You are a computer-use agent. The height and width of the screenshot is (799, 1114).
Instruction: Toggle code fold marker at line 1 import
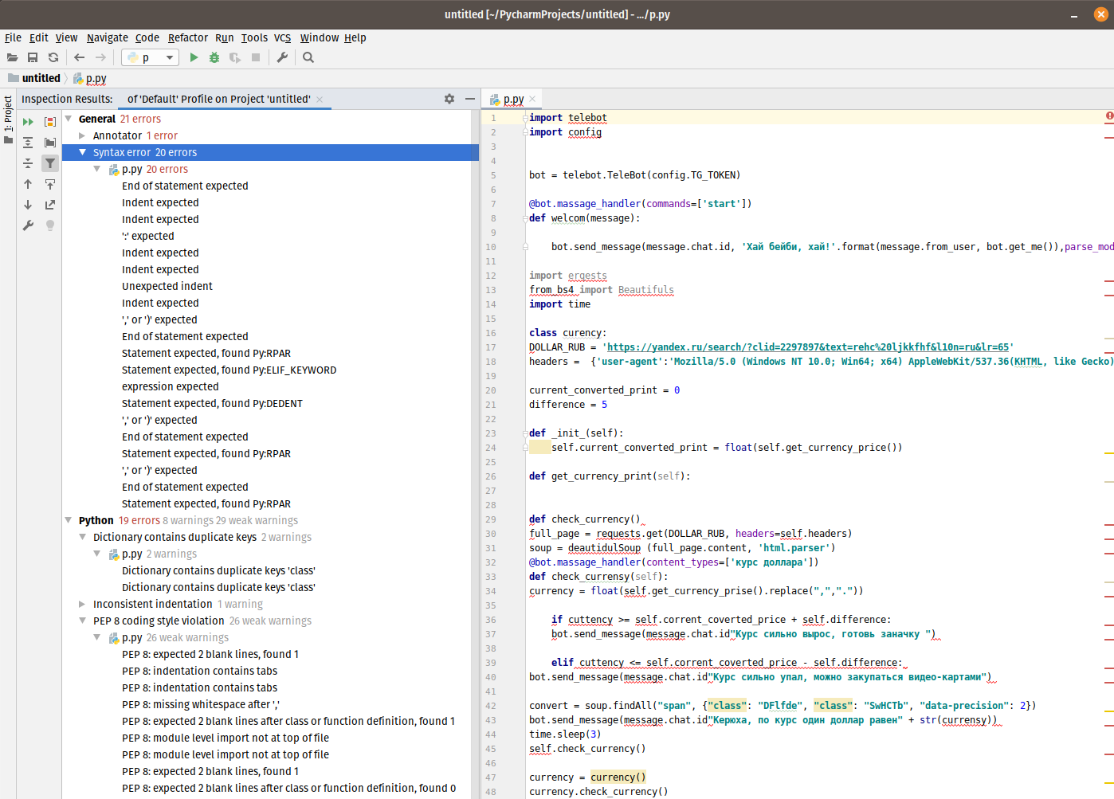[x=525, y=118]
